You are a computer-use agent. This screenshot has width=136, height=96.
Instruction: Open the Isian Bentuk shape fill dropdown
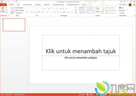pyautogui.click(x=111, y=8)
